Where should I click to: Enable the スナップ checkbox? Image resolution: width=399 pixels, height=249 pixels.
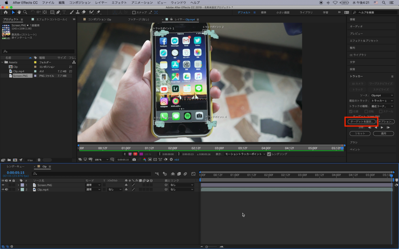coord(134,12)
